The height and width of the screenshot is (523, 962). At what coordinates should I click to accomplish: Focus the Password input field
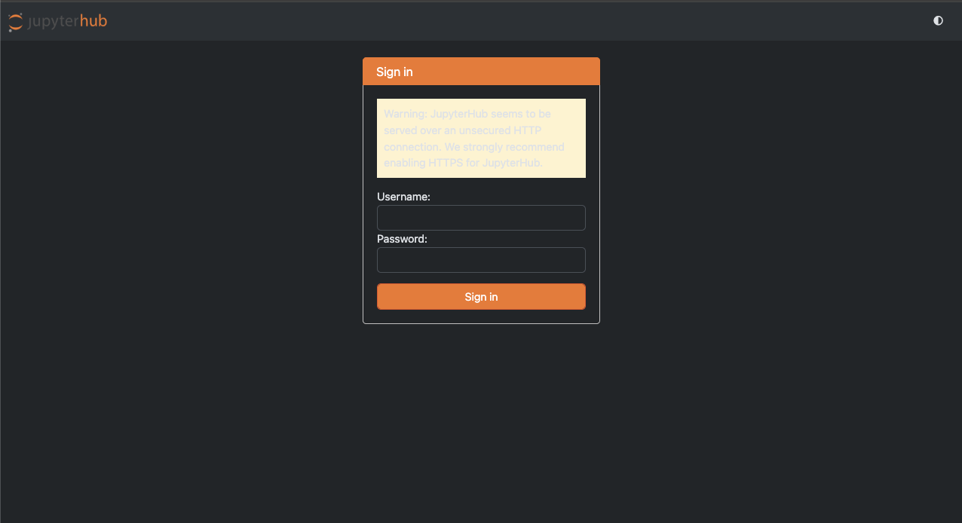pos(481,260)
